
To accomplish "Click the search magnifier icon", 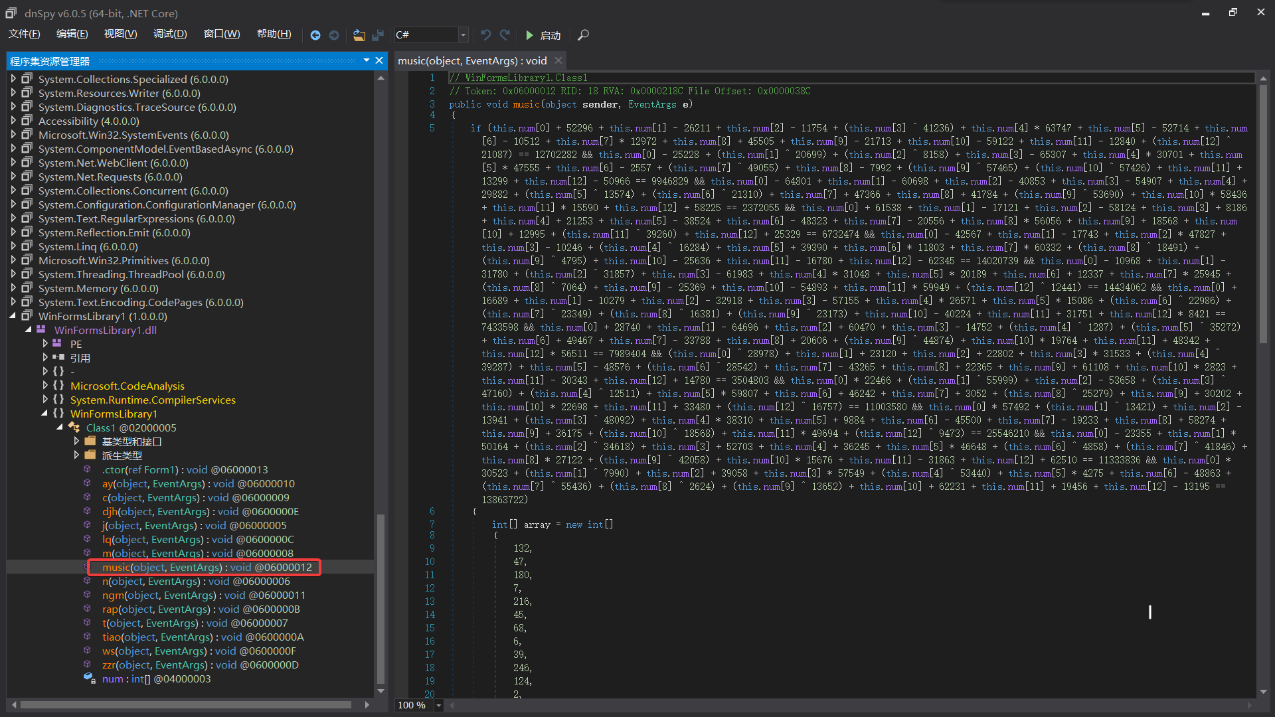I will point(583,35).
